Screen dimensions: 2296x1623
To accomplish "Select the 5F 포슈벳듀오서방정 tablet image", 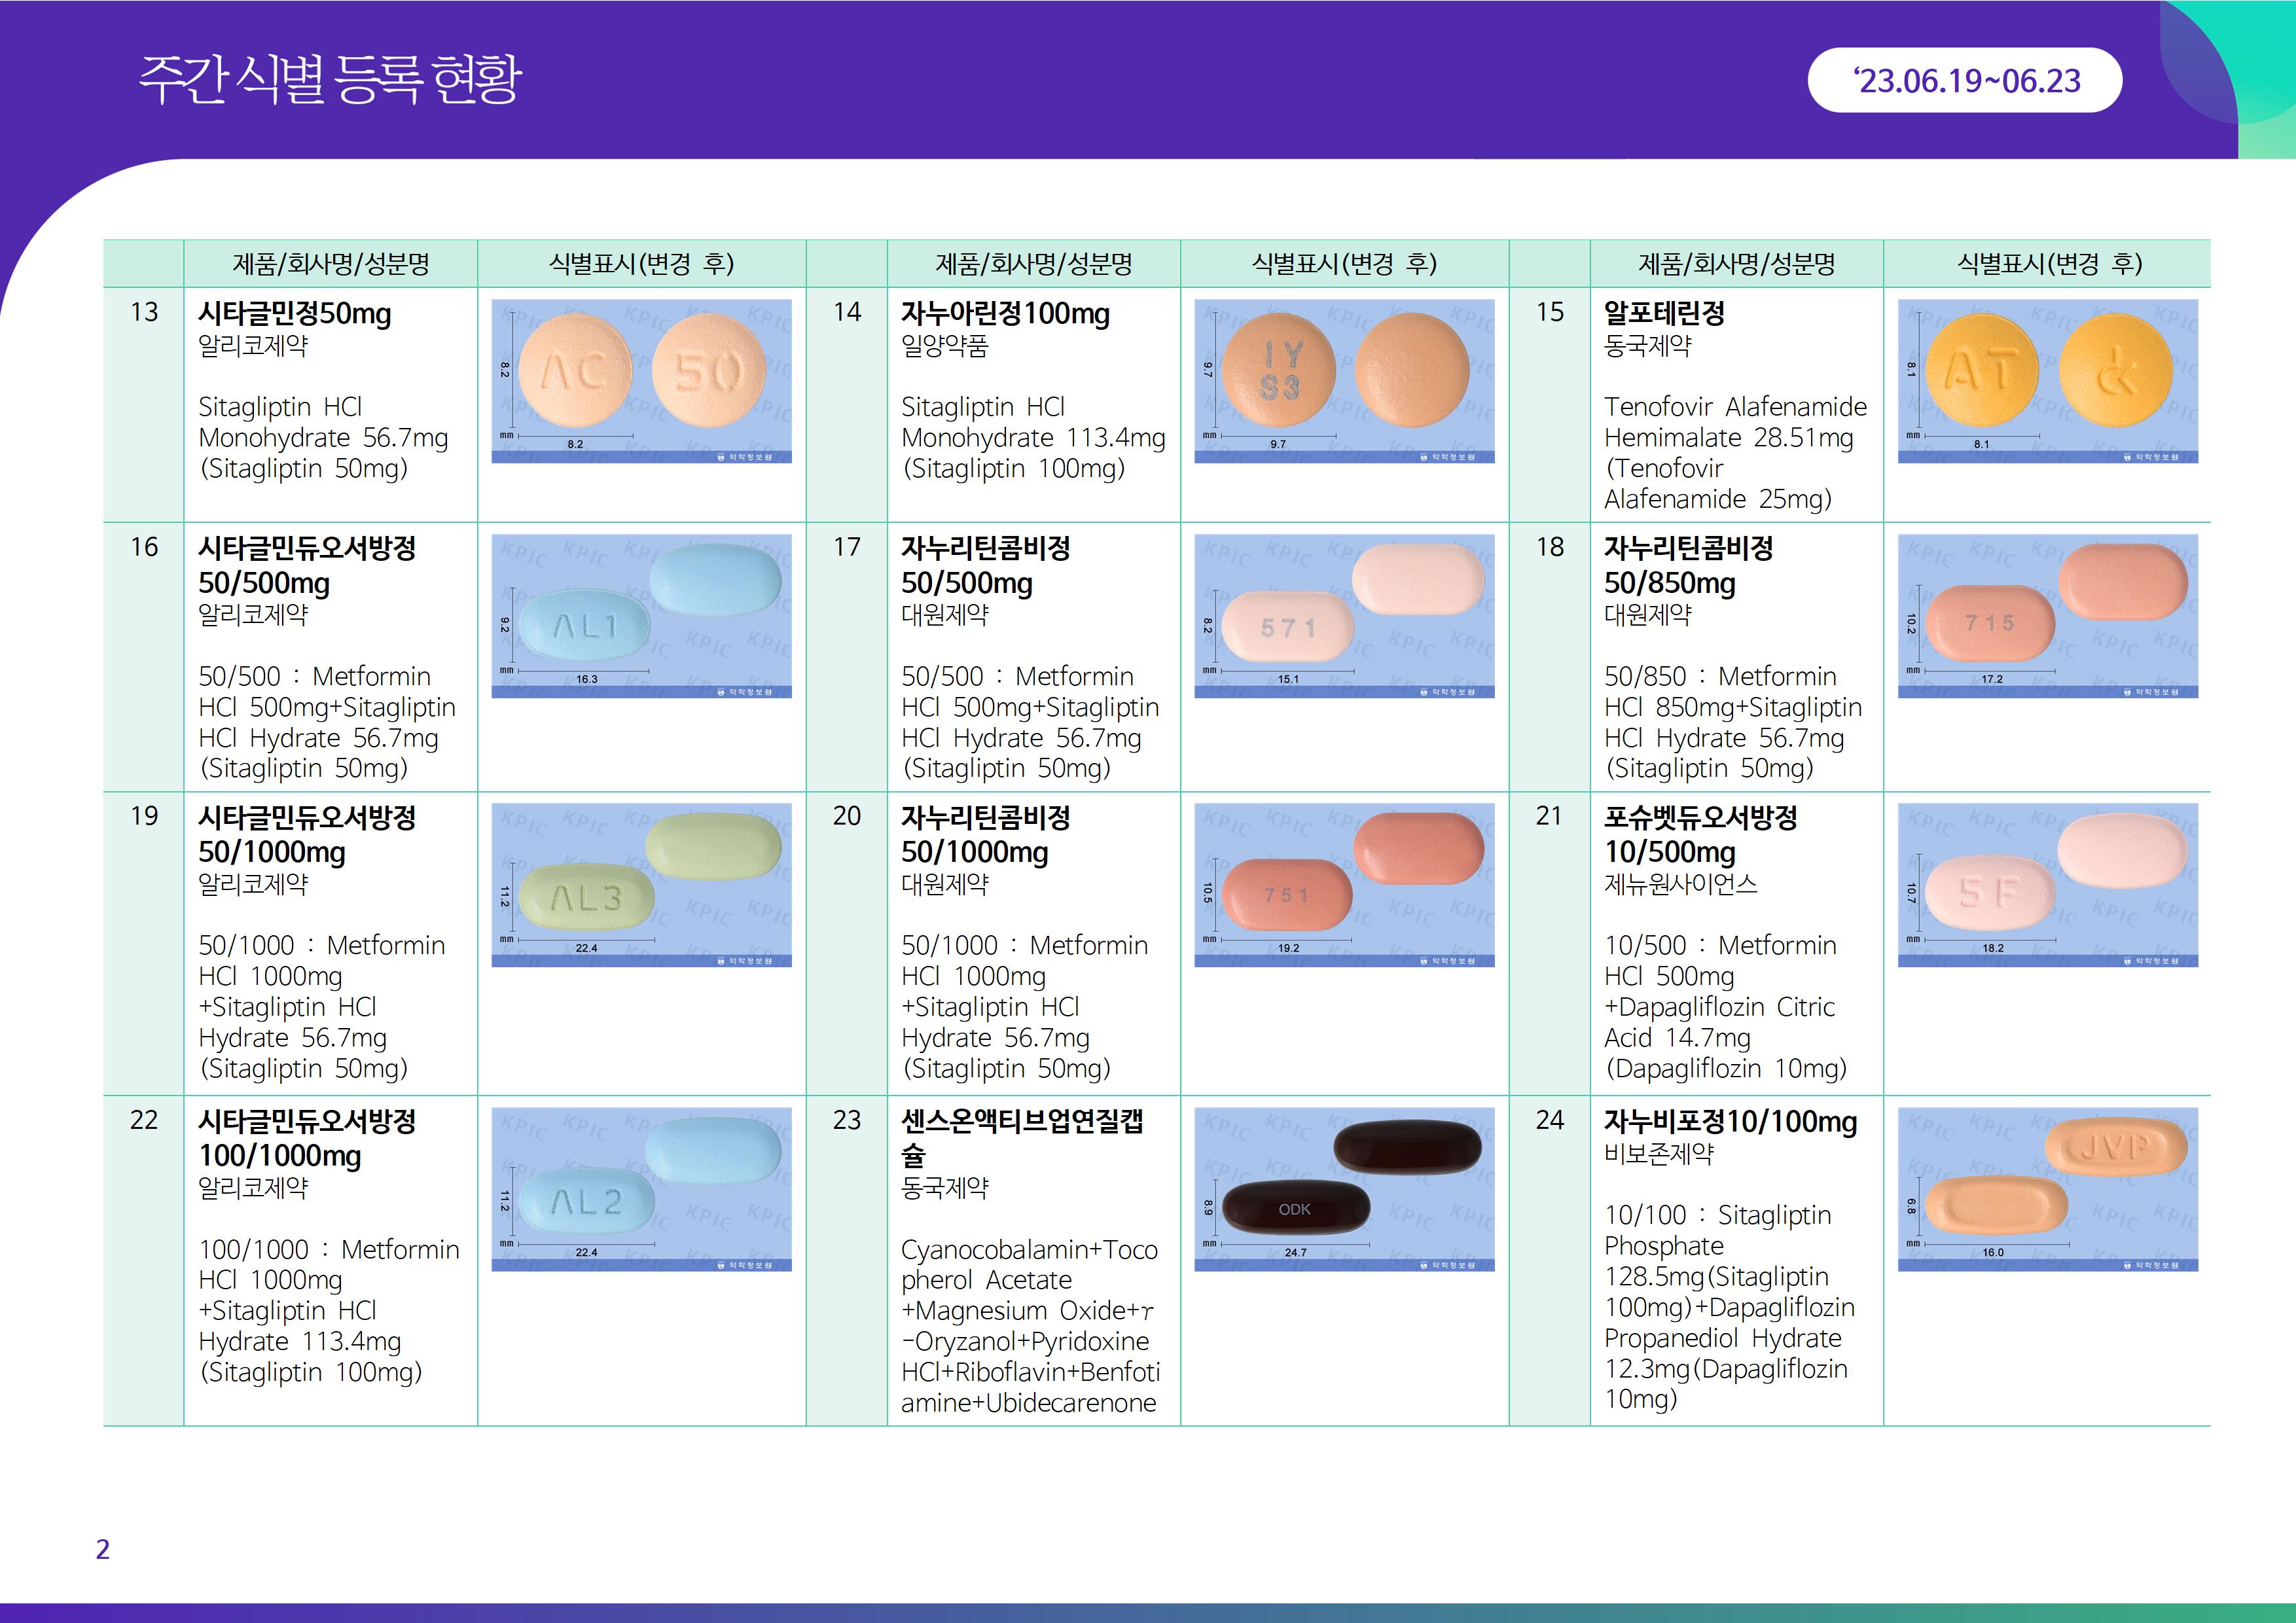I will point(2047,884).
